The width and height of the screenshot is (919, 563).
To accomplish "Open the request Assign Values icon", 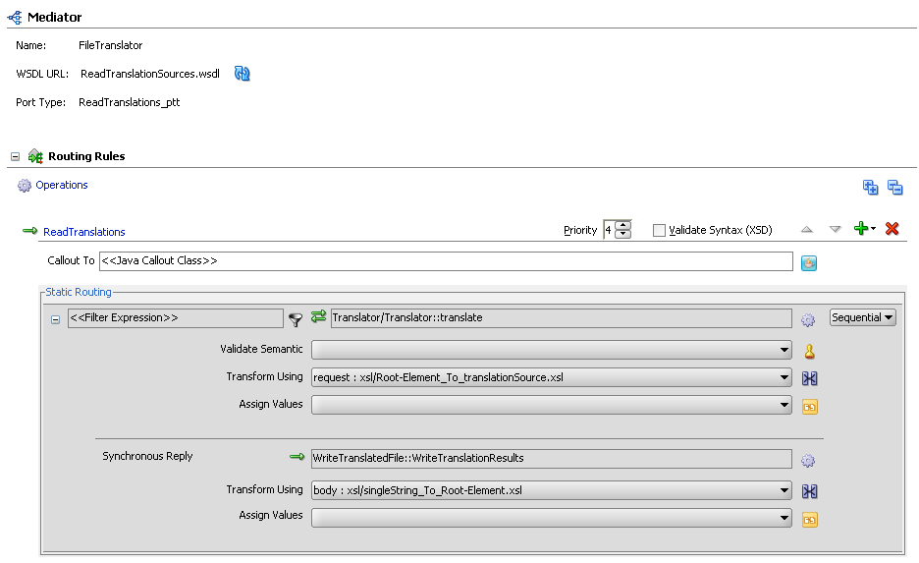I will point(810,406).
